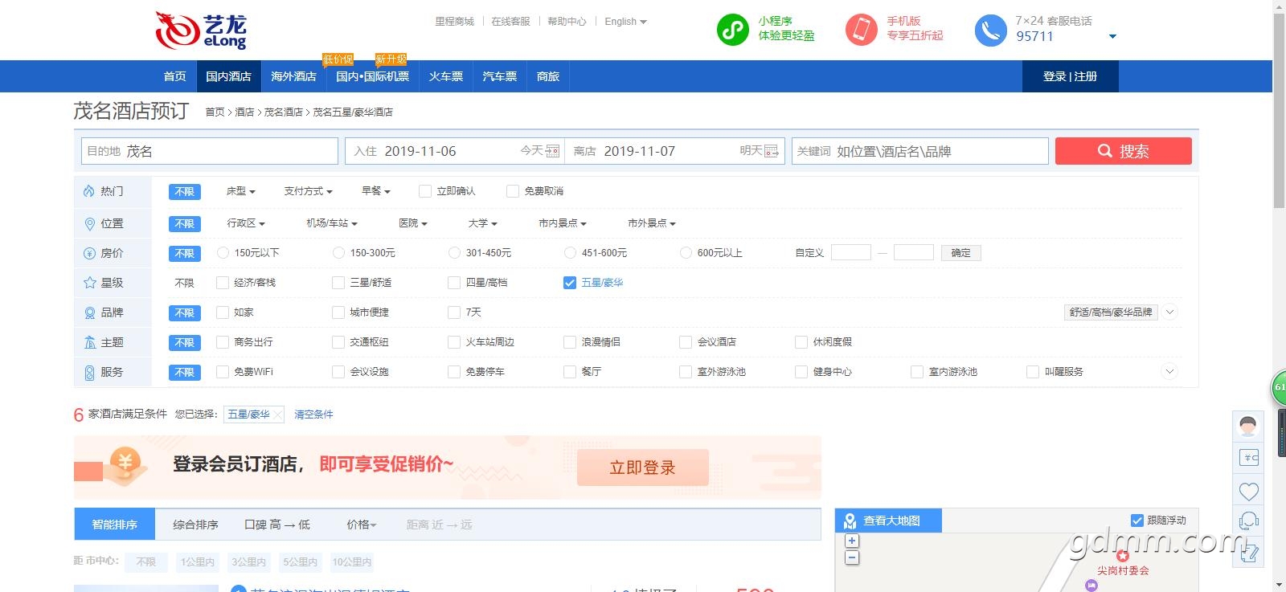Click the map pin icon beside 查看大地图
This screenshot has height=592, width=1286.
click(850, 521)
